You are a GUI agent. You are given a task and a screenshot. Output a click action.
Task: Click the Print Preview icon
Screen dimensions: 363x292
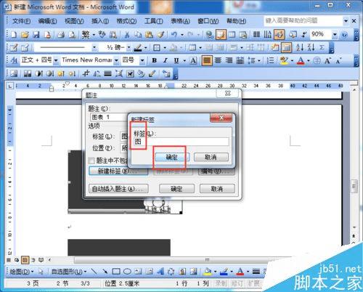pyautogui.click(x=72, y=35)
